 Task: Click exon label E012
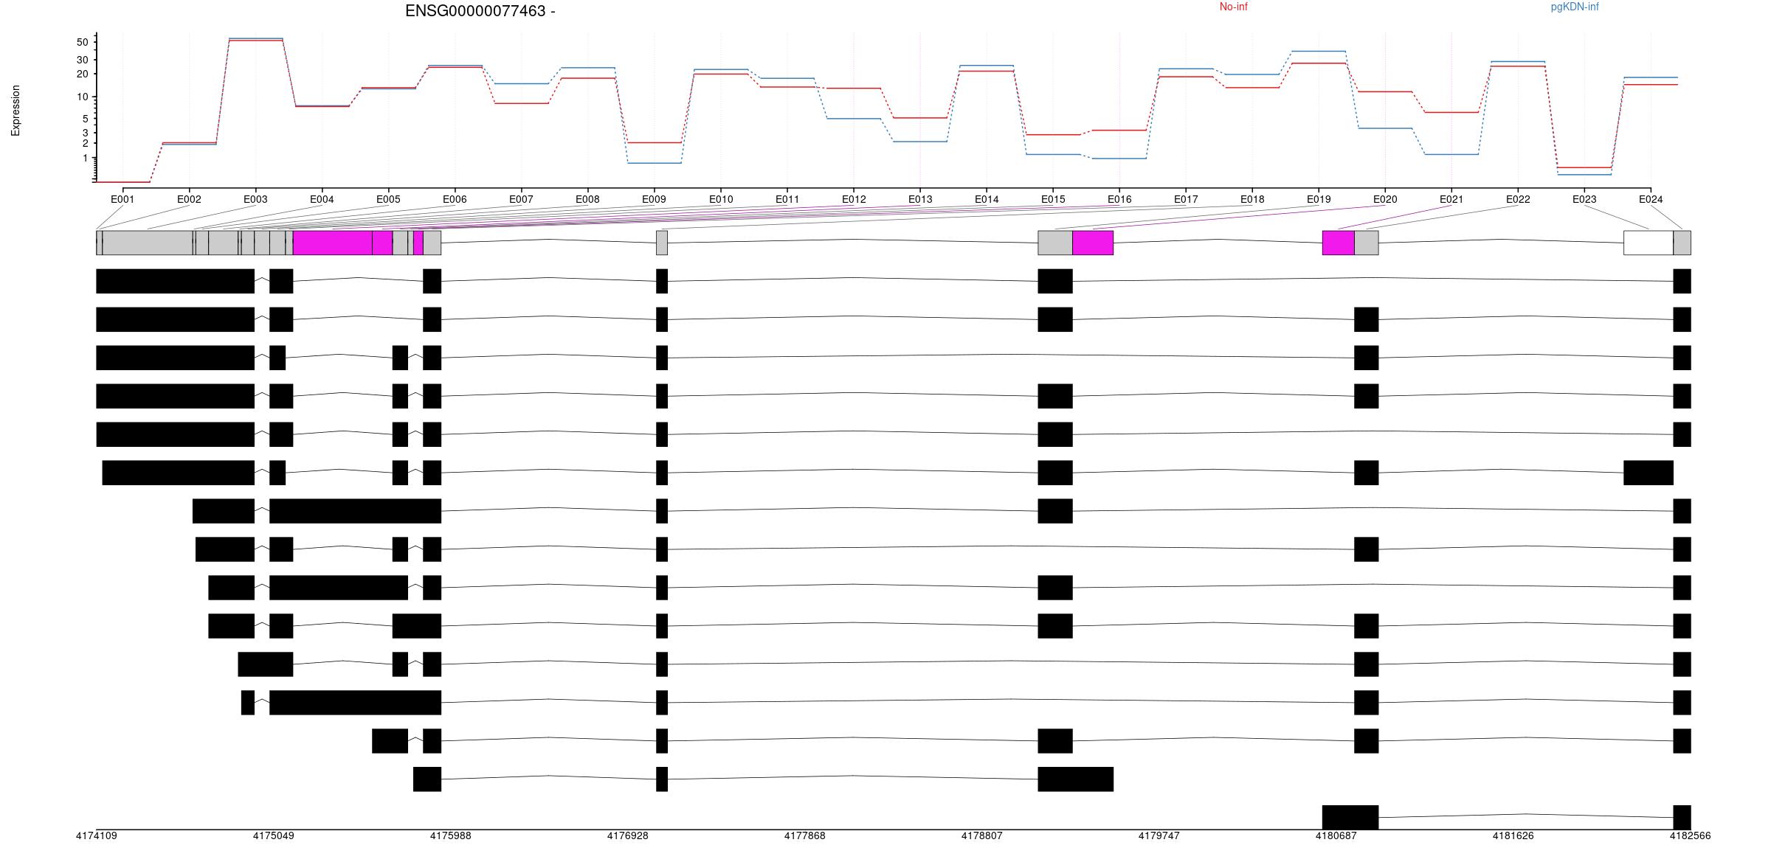point(854,199)
